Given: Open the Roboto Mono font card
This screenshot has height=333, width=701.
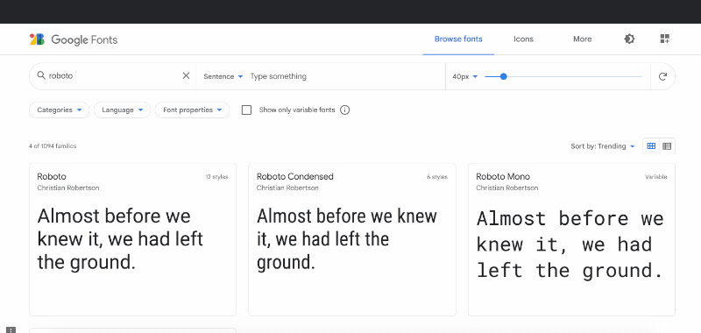Looking at the screenshot, I should (x=571, y=239).
